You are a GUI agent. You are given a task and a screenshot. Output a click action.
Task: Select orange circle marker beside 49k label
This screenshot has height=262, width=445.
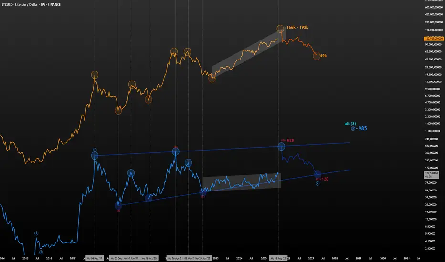(317, 56)
